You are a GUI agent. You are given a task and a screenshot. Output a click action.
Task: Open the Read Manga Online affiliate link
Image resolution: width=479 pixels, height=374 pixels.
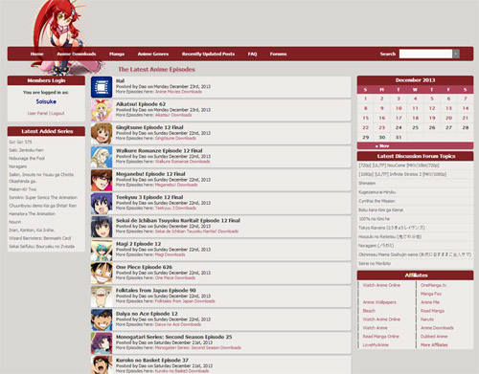[381, 337]
